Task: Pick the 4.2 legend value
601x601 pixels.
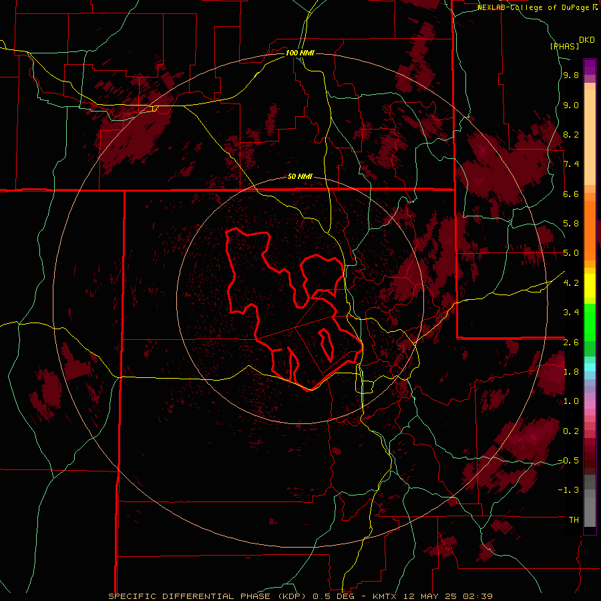Action: [x=571, y=283]
